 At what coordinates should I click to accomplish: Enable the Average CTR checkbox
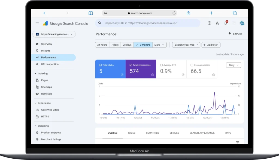tap(161, 65)
